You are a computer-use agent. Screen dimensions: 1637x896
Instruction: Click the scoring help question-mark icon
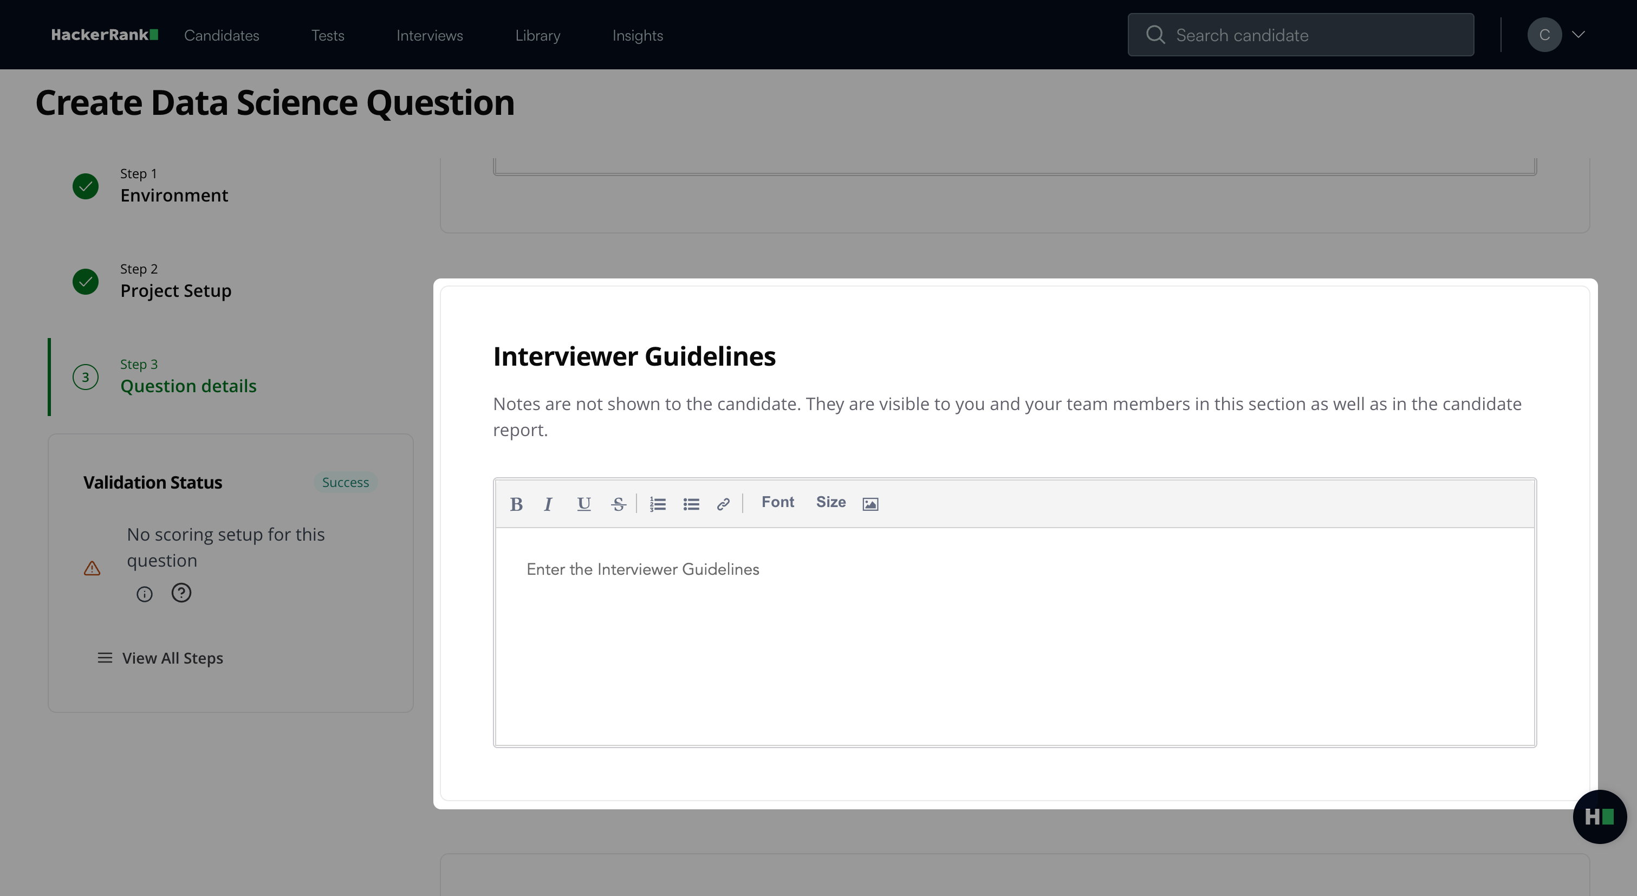coord(181,593)
